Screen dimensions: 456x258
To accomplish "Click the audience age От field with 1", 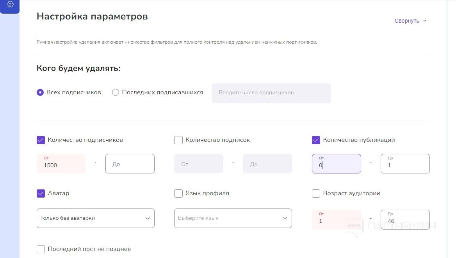I will (336, 220).
